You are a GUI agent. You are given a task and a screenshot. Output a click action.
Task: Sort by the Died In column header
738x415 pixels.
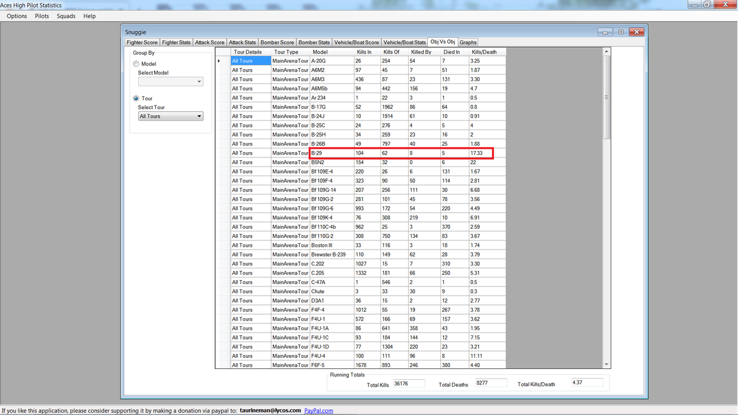454,52
